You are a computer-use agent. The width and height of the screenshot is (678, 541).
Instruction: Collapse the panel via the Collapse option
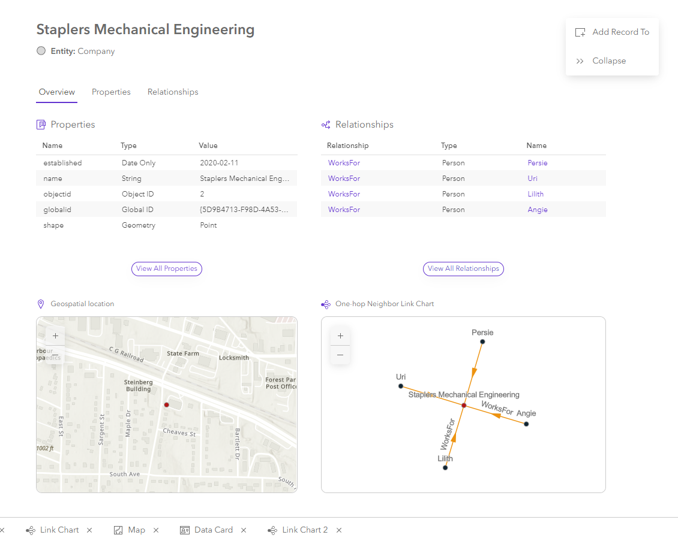tap(609, 61)
